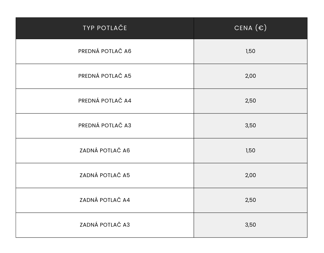Select the PREDNÁ POTLAČ A6 label cell

(105, 51)
